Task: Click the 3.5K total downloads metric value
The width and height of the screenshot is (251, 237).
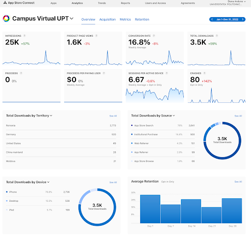Action: (x=198, y=42)
